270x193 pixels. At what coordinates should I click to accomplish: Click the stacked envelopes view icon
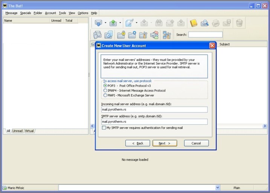(97, 35)
